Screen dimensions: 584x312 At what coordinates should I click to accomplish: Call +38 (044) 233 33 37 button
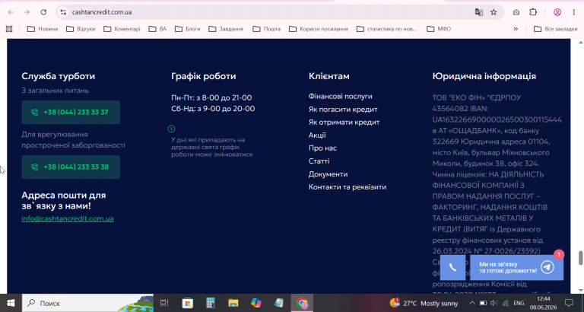pos(71,112)
